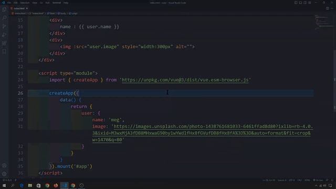Select the index.html editor tab
Screen dimensions: 336x189
click(x=19, y=8)
